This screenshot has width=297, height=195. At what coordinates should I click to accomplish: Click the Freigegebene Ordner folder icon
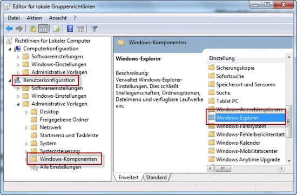point(33,119)
